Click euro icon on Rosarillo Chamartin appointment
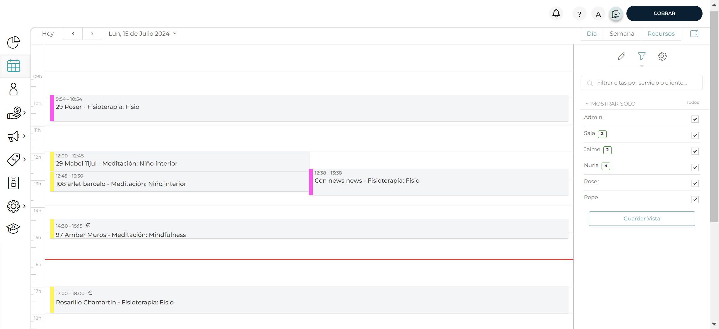Image resolution: width=719 pixels, height=329 pixels. pyautogui.click(x=90, y=293)
